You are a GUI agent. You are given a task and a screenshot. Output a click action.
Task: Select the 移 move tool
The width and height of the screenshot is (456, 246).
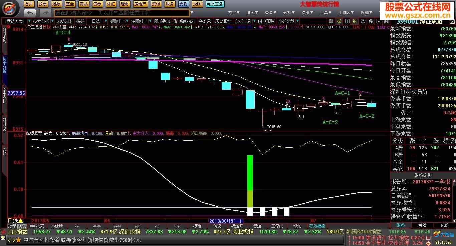(x=371, y=21)
